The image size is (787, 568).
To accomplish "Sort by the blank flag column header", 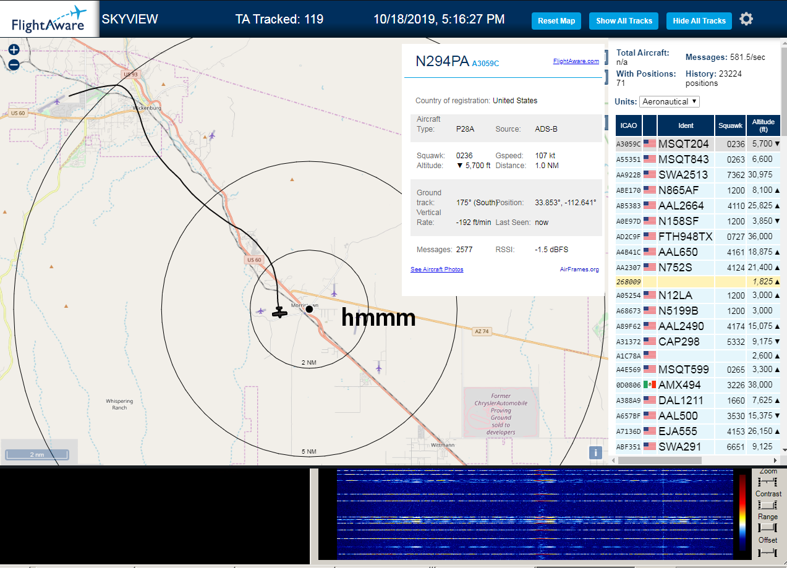I will coord(650,125).
